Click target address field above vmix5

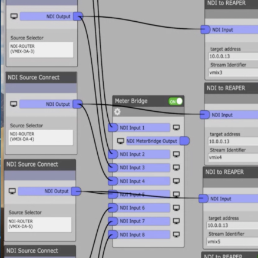(232, 225)
